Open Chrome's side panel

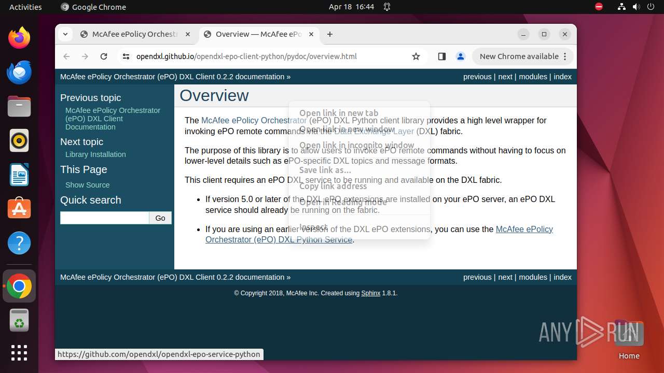pos(442,56)
